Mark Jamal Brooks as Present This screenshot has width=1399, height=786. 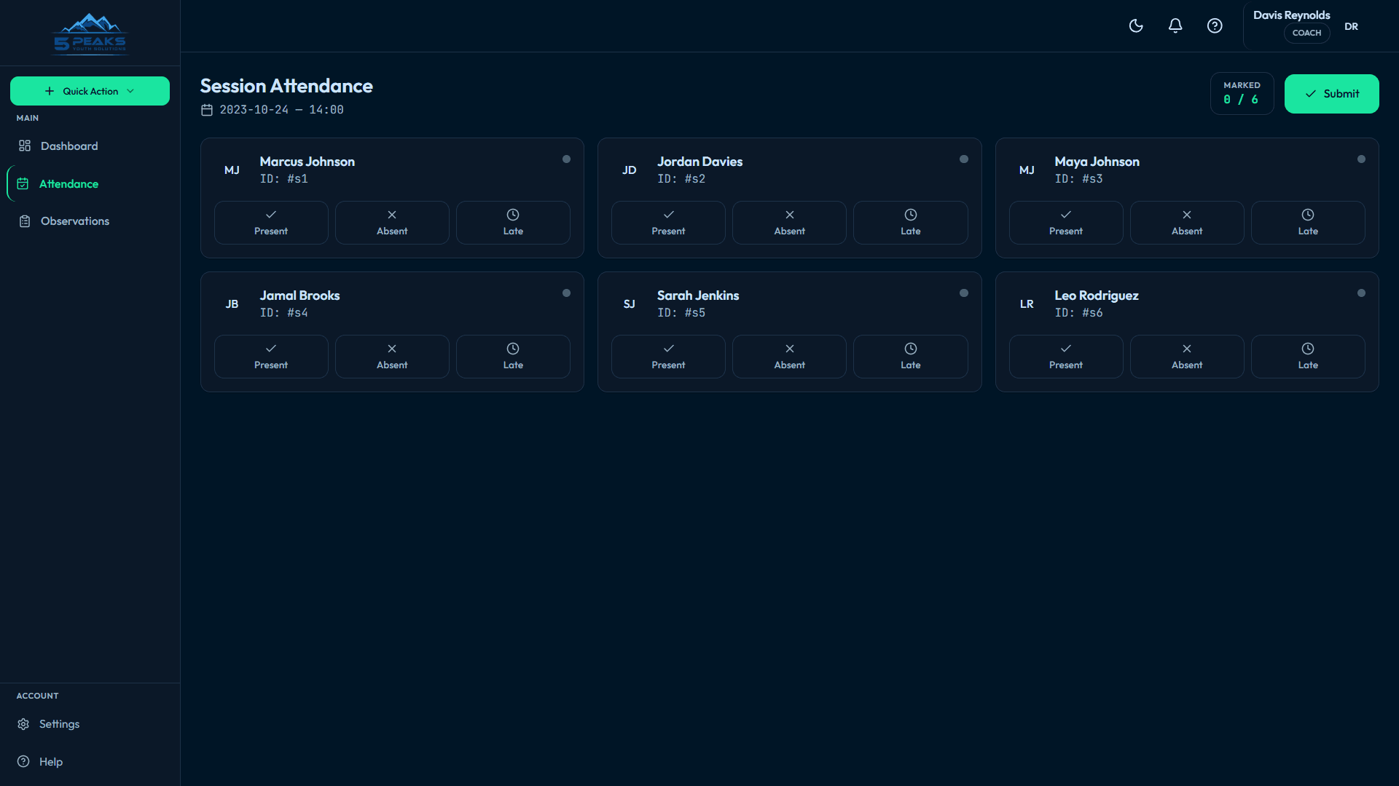[271, 357]
